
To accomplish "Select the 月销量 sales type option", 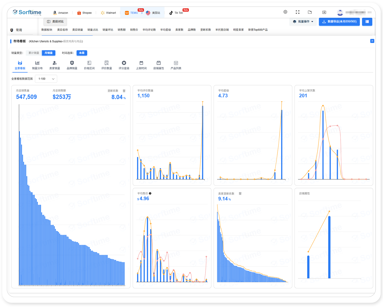I will point(49,53).
